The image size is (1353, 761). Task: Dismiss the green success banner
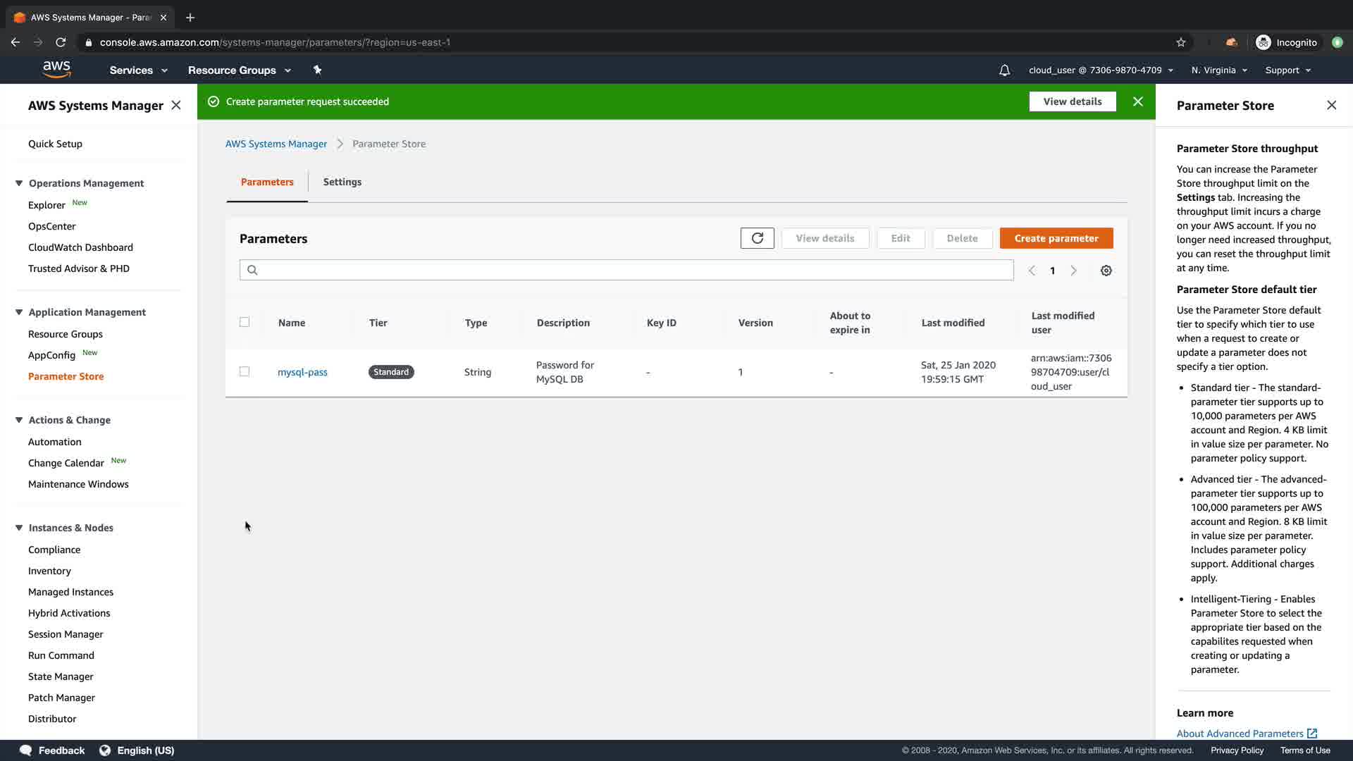coord(1137,101)
